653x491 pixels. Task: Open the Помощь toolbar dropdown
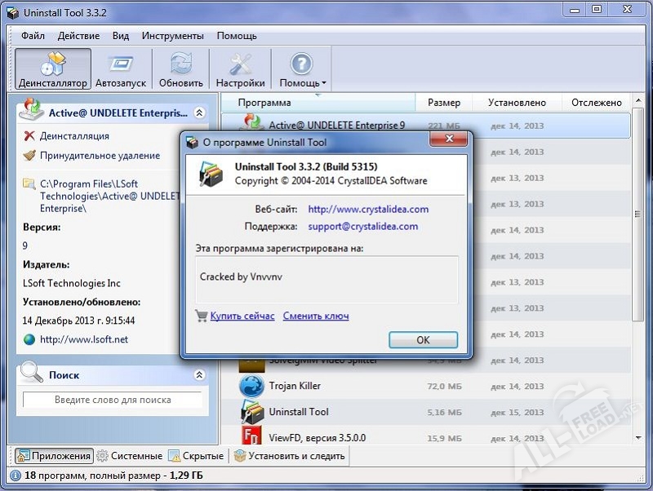(302, 69)
